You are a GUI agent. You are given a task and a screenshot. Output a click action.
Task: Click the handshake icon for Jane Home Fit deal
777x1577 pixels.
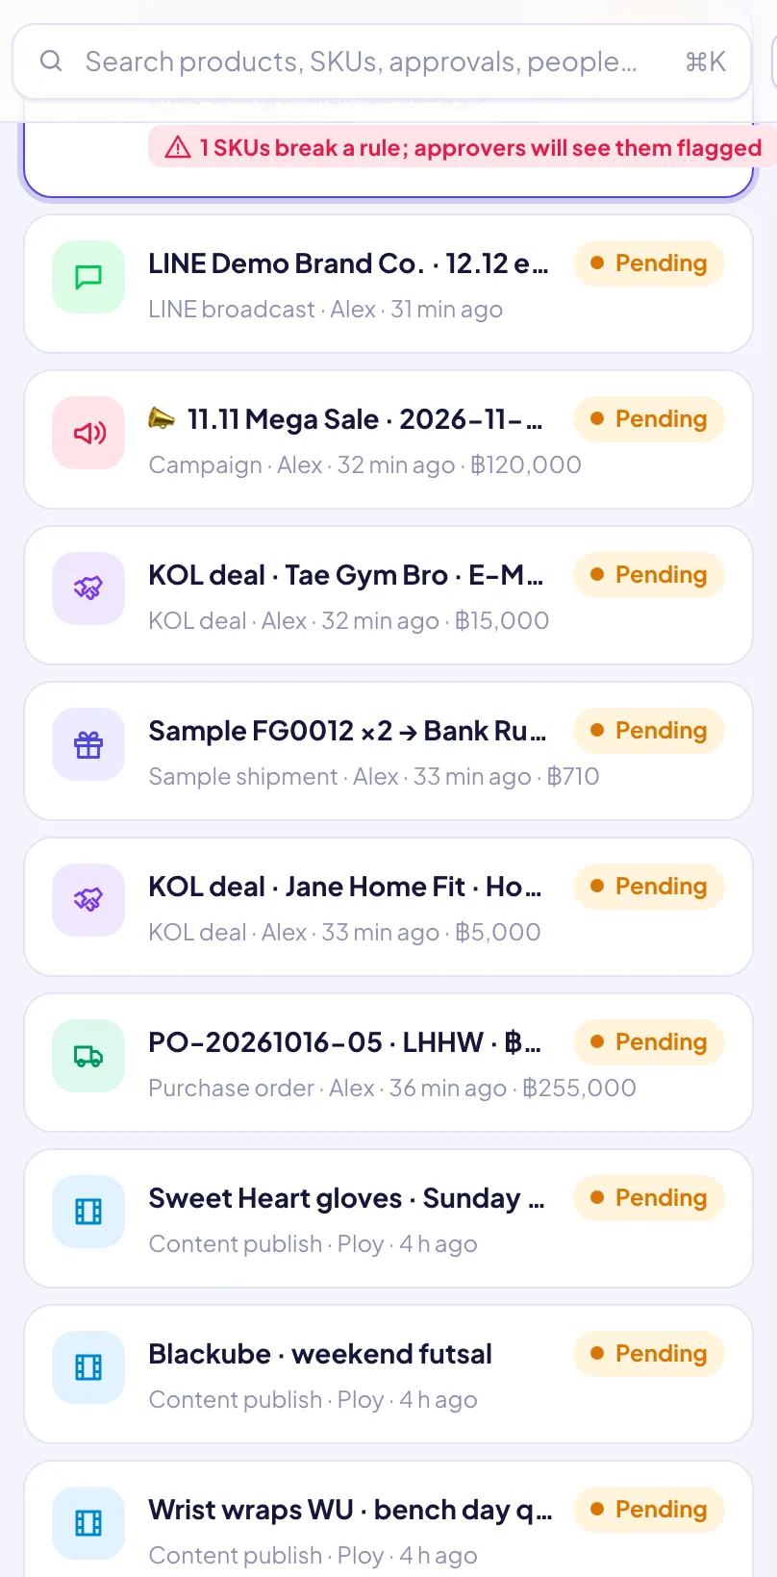click(88, 901)
